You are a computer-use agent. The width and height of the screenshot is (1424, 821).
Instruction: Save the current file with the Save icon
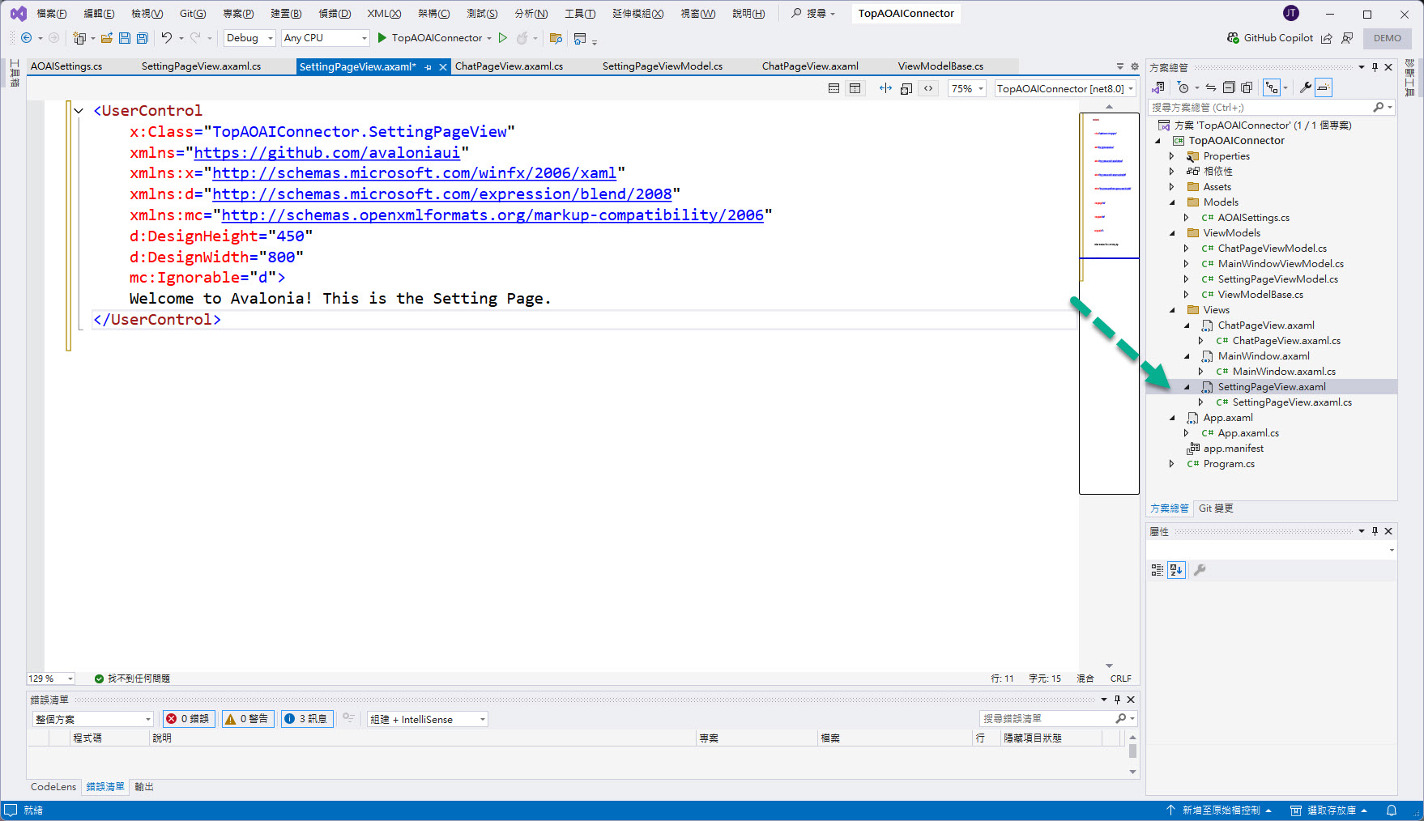coord(125,38)
